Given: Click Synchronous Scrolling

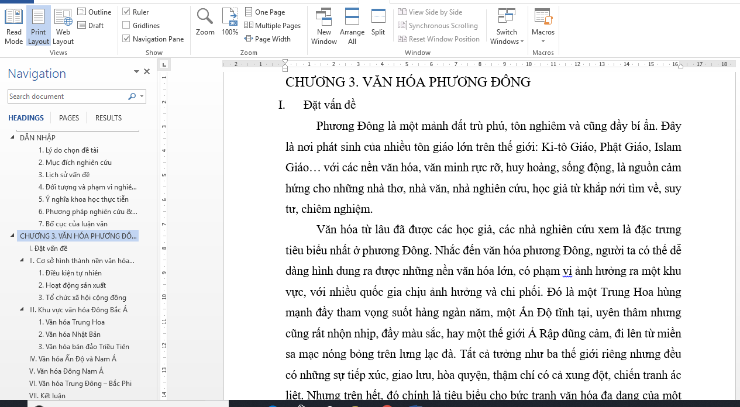Looking at the screenshot, I should point(438,25).
